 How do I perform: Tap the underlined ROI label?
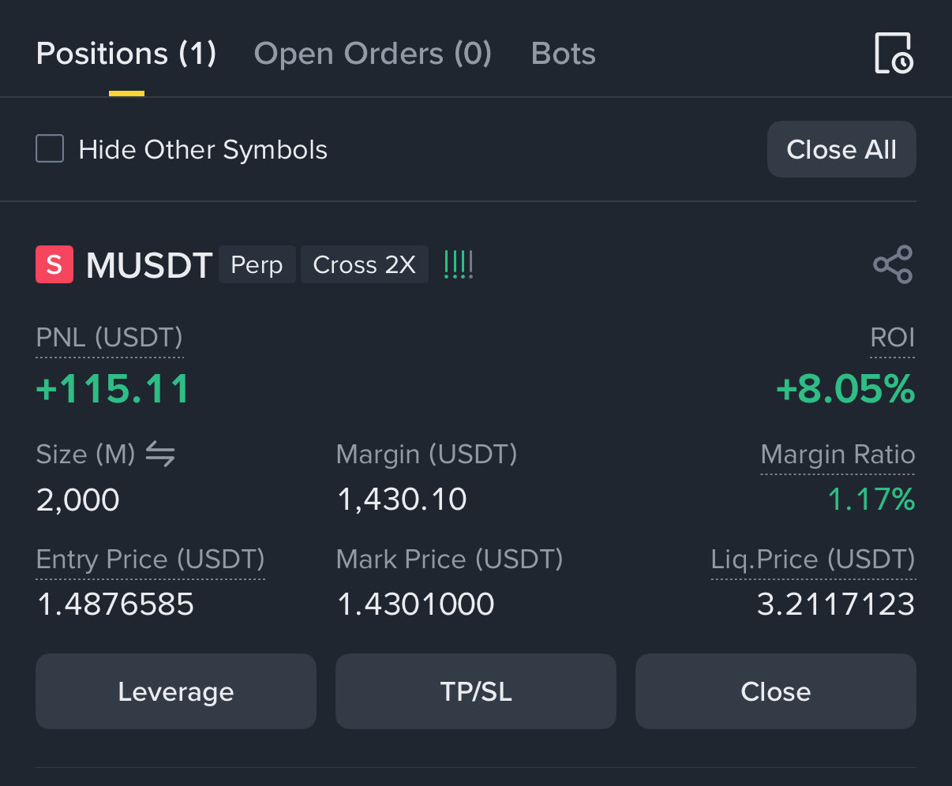[892, 338]
